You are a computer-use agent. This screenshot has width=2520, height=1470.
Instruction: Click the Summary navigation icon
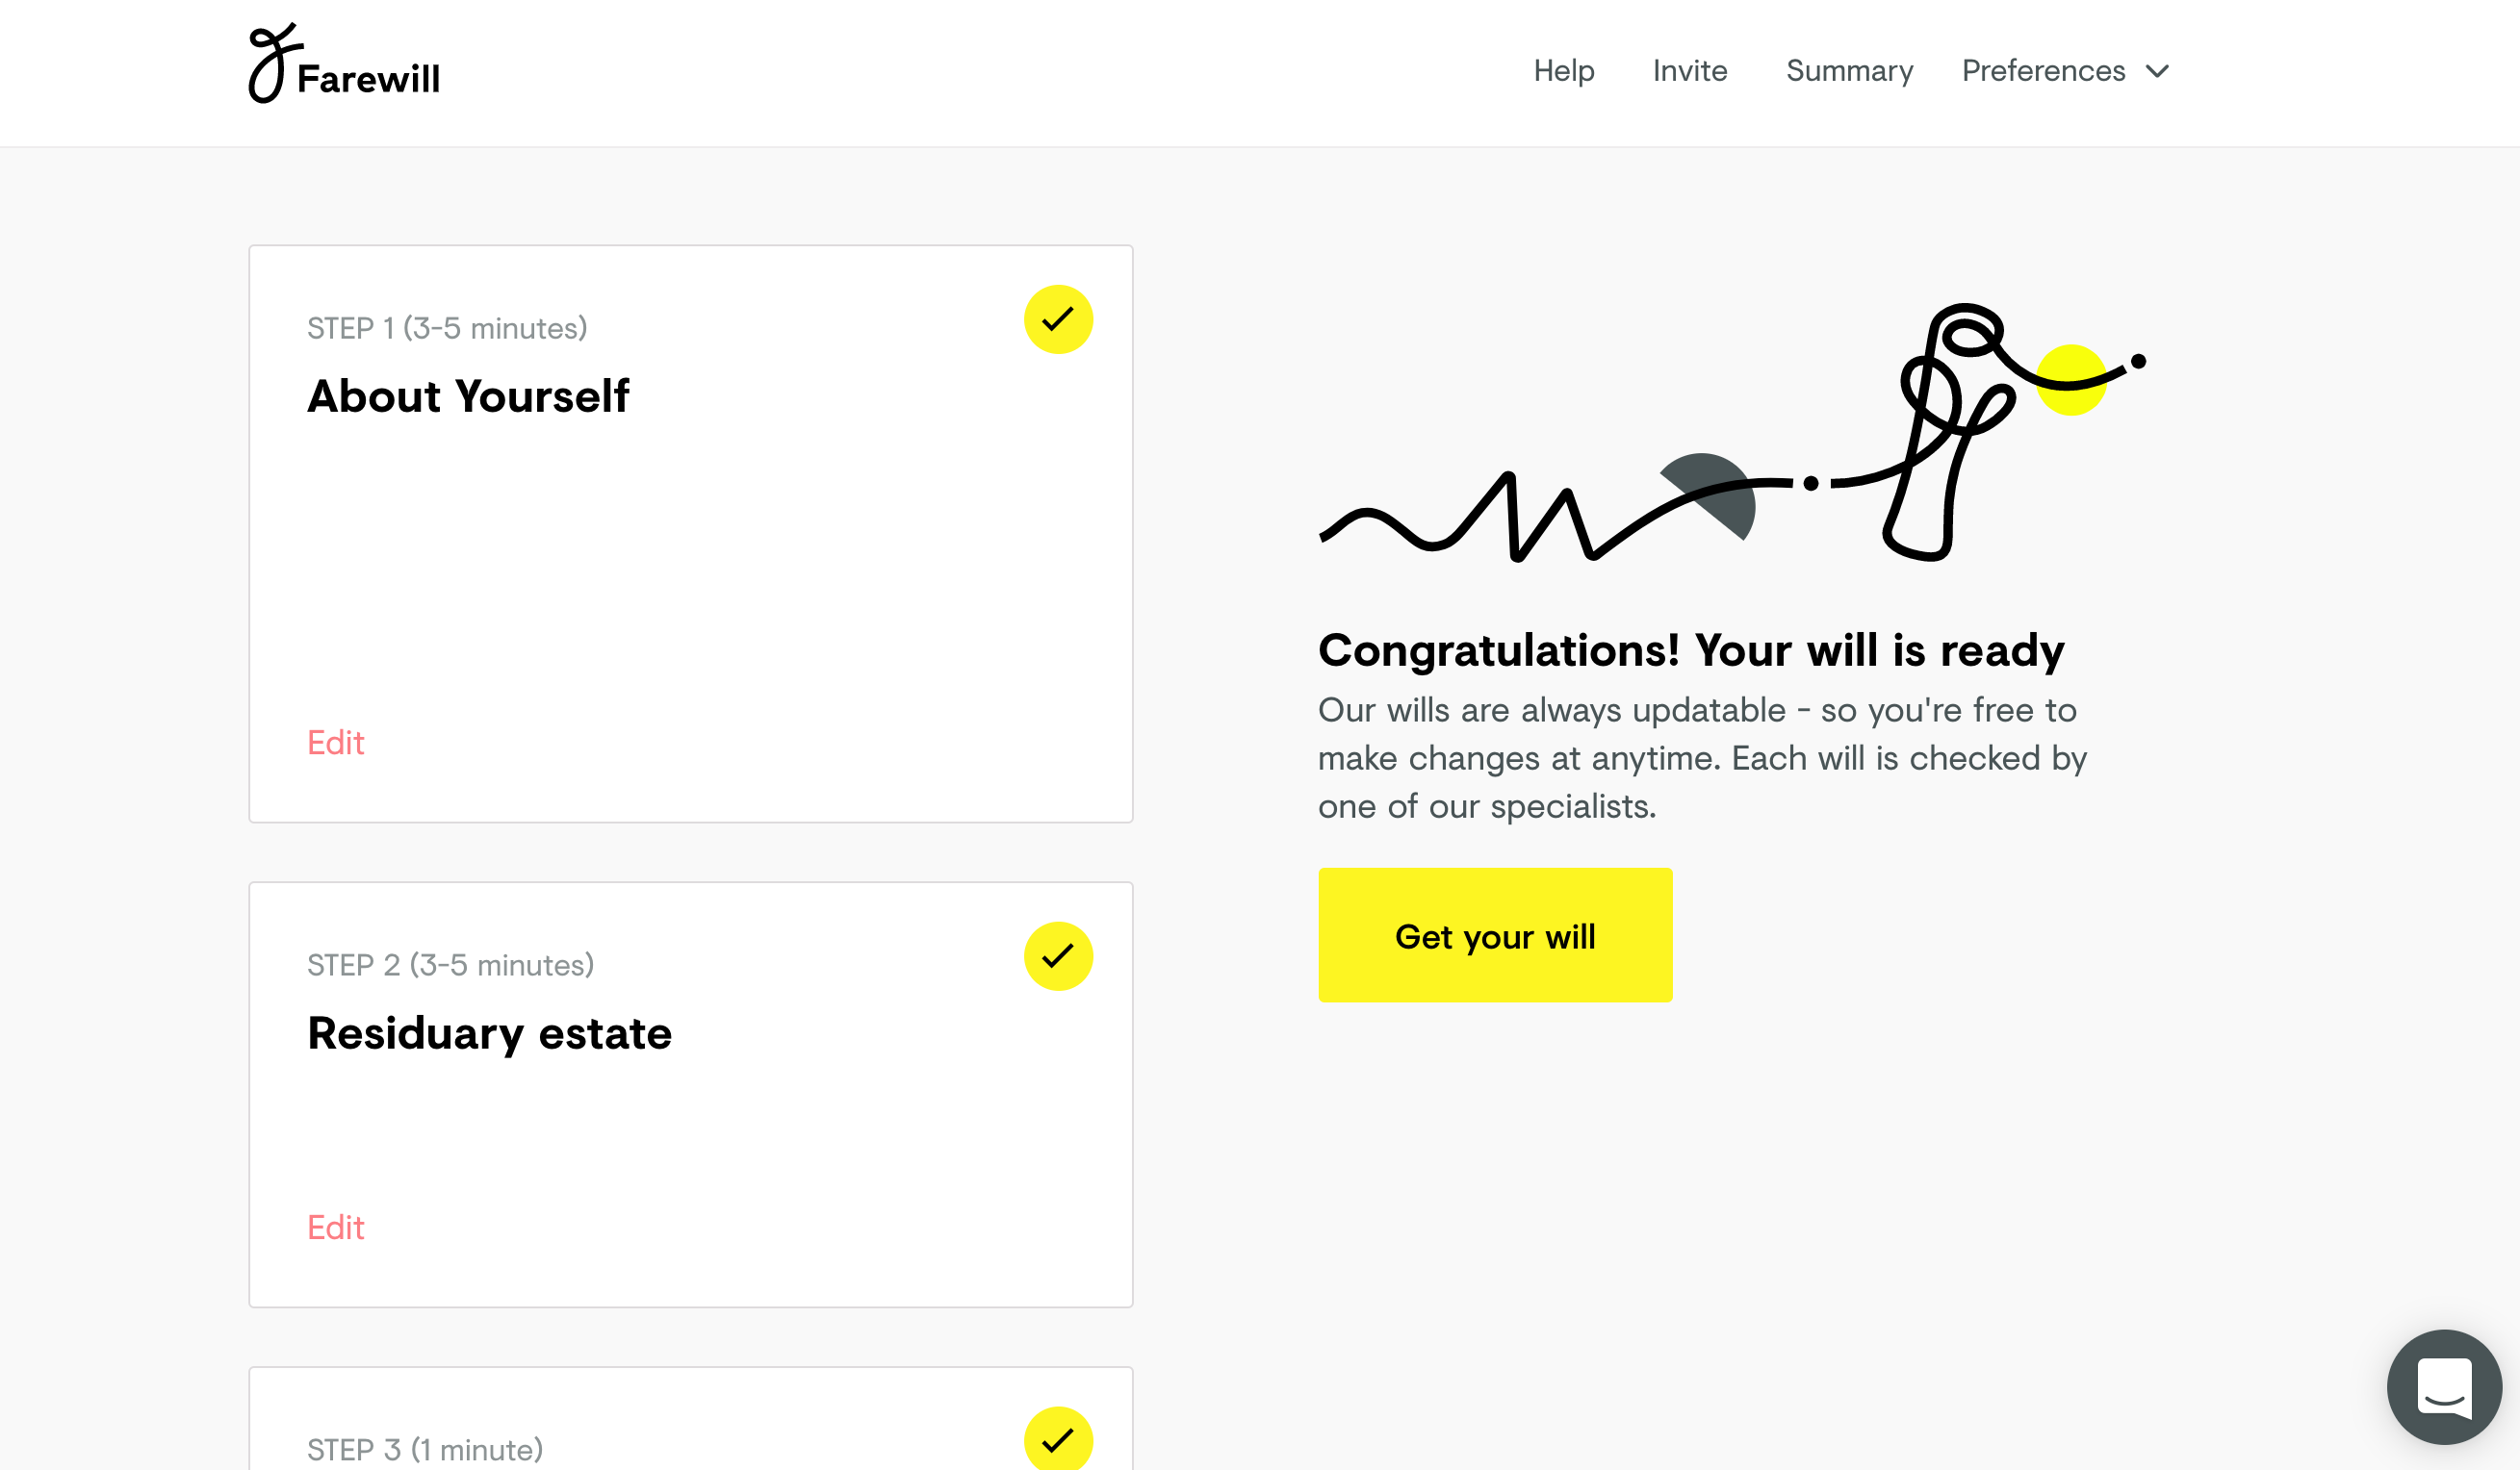[1848, 70]
